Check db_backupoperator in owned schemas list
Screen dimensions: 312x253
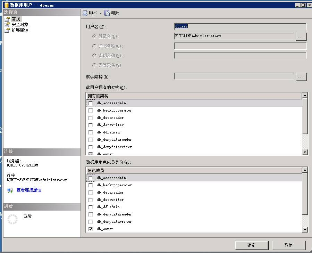(x=91, y=111)
